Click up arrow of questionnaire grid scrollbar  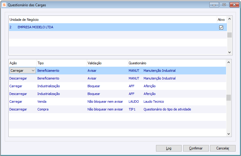(228, 62)
